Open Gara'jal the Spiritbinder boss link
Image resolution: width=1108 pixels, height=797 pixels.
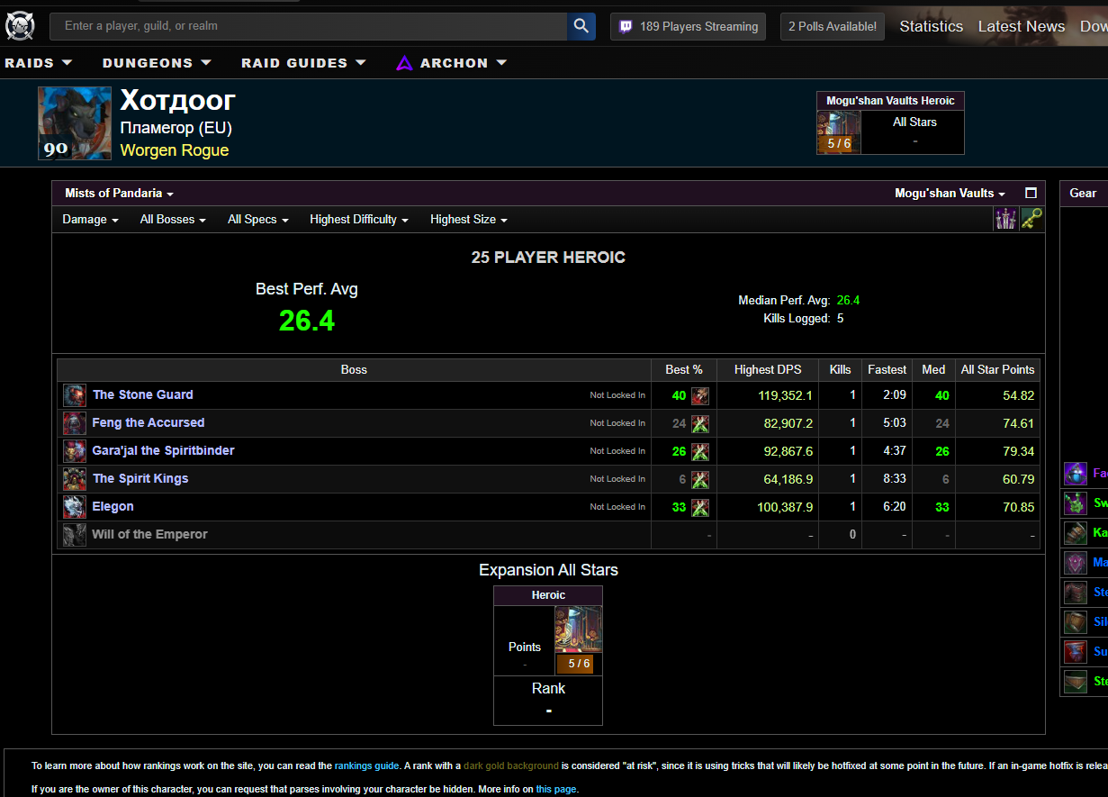tap(163, 451)
